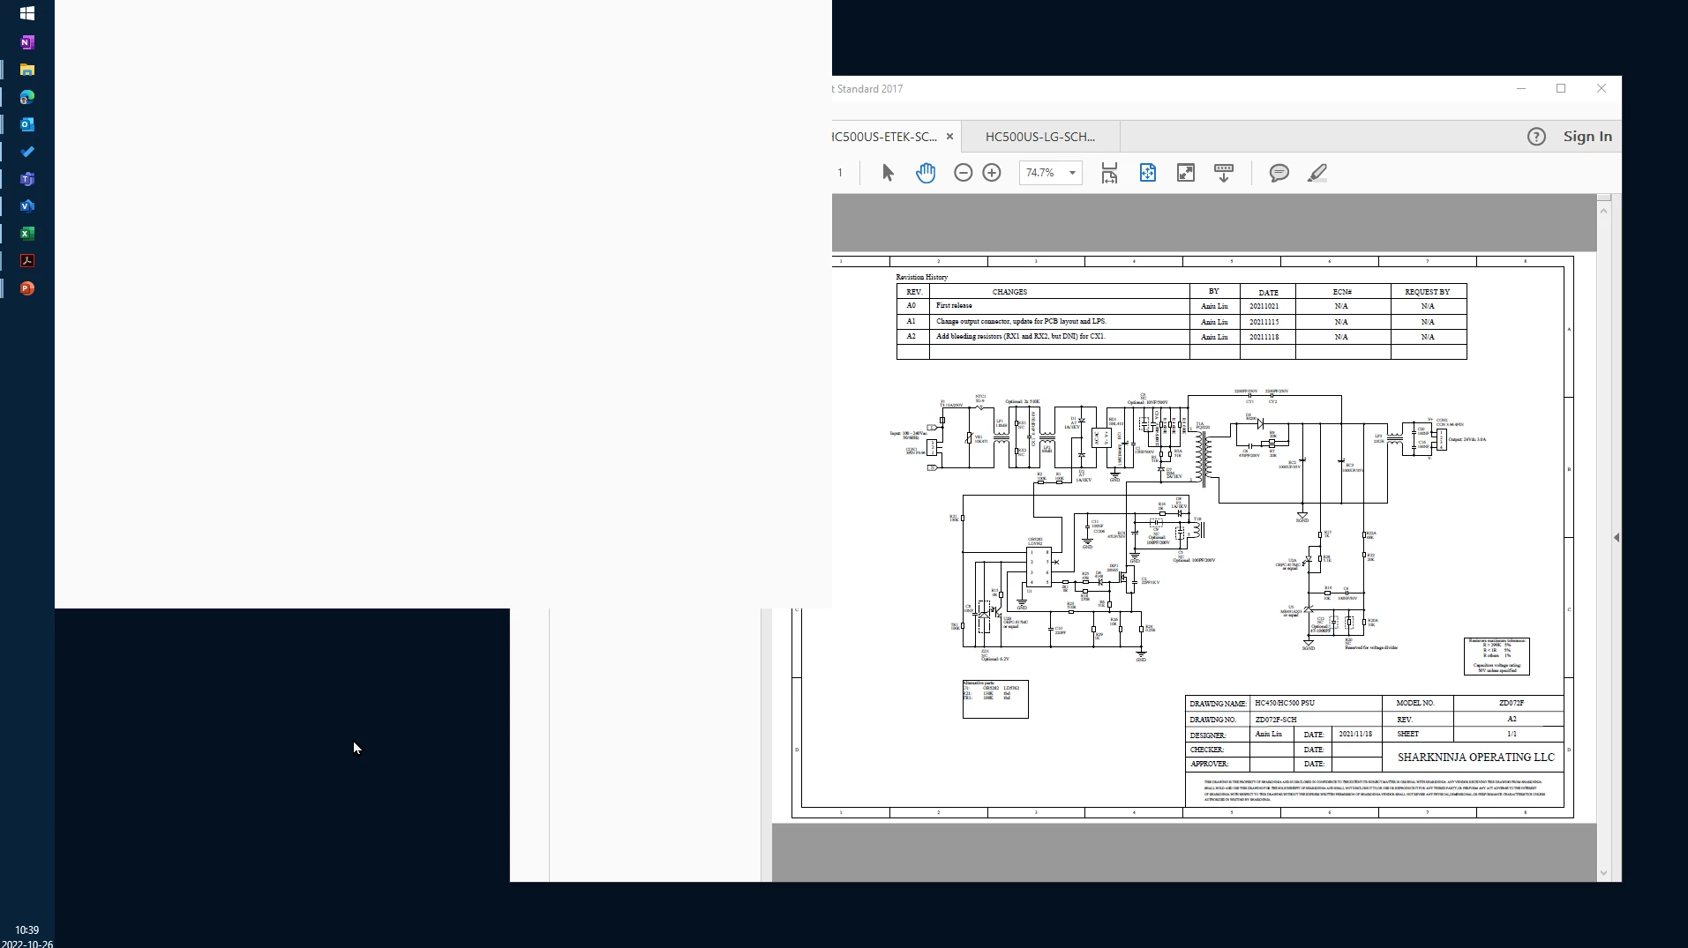Click the taskbar clock showing 10:39
1688x948 pixels.
[x=26, y=930]
